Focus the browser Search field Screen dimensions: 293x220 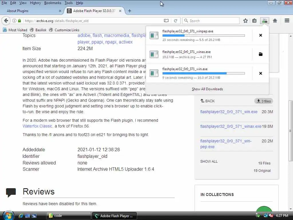tap(211, 21)
